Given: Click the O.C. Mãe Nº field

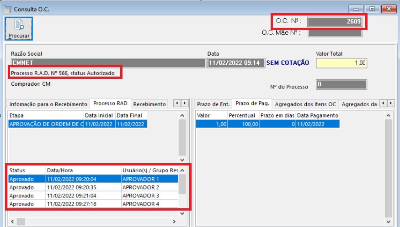Looking at the screenshot, I should [335, 33].
